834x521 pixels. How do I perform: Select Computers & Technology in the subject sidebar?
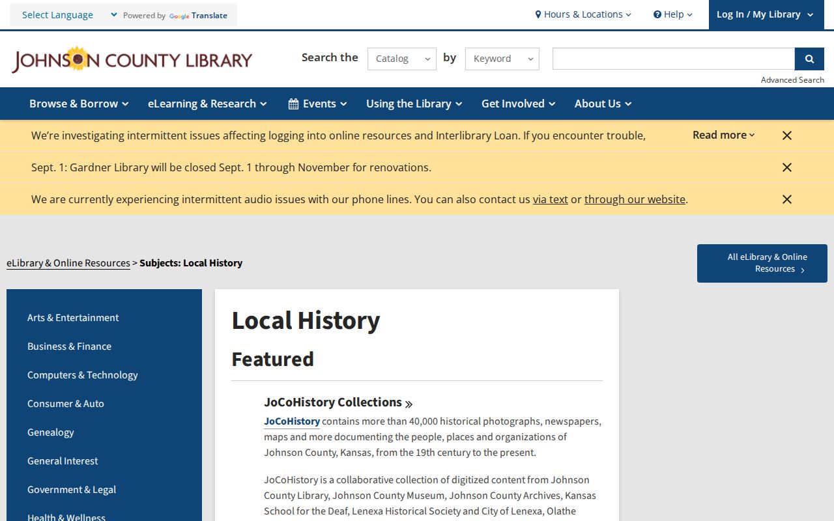83,375
